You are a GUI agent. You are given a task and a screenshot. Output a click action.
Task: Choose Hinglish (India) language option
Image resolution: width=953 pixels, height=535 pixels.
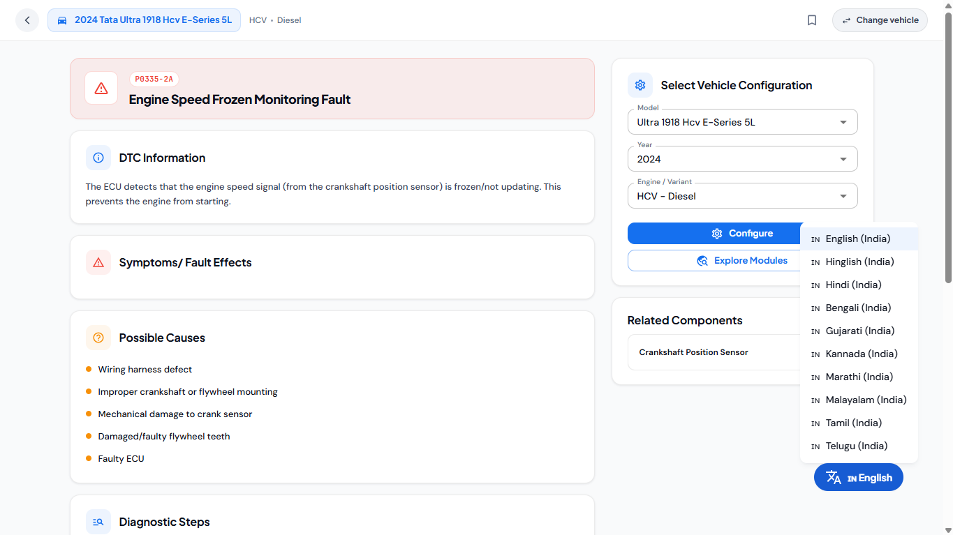pos(859,262)
